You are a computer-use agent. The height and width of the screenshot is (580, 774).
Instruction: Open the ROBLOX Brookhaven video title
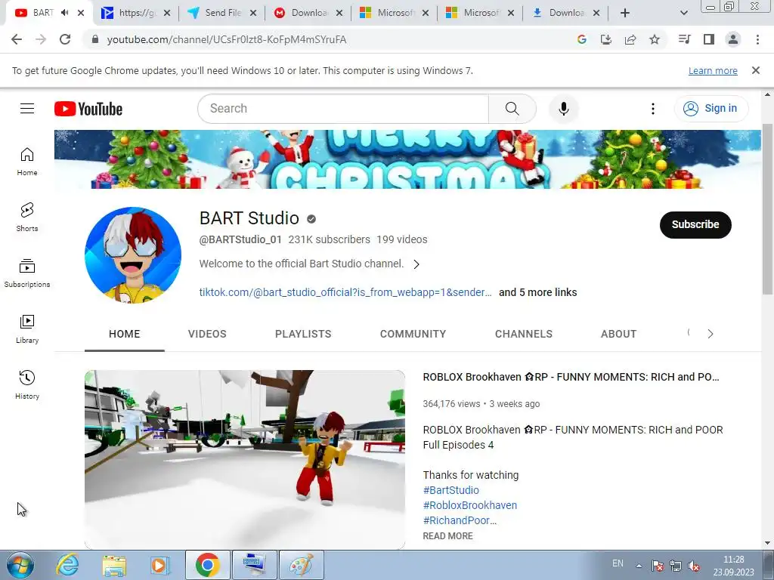tap(571, 377)
